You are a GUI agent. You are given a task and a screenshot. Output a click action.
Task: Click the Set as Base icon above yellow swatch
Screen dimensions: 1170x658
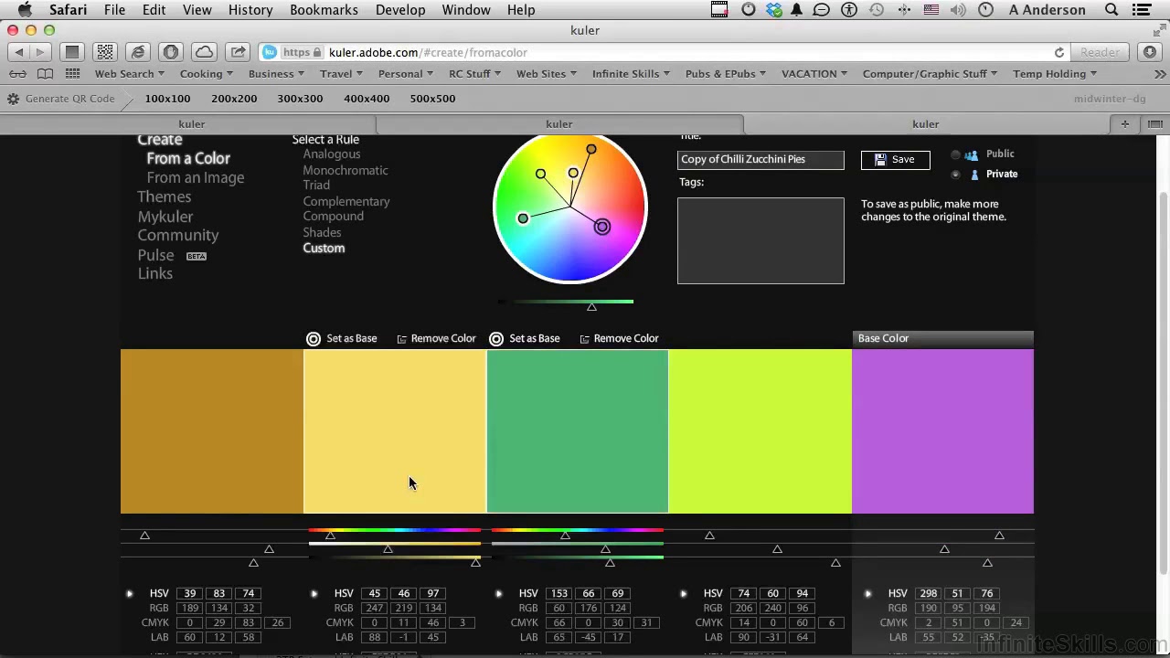(314, 339)
